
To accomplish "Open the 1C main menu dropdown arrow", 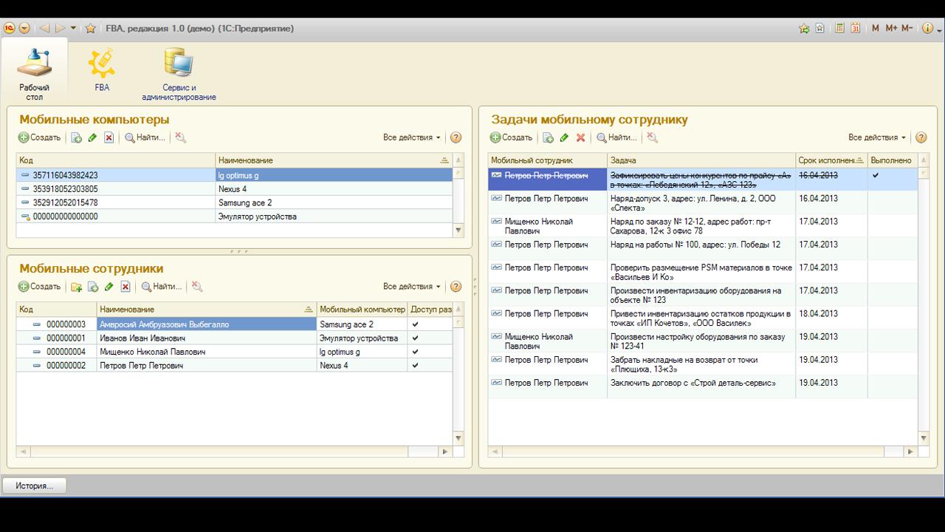I will 24,28.
